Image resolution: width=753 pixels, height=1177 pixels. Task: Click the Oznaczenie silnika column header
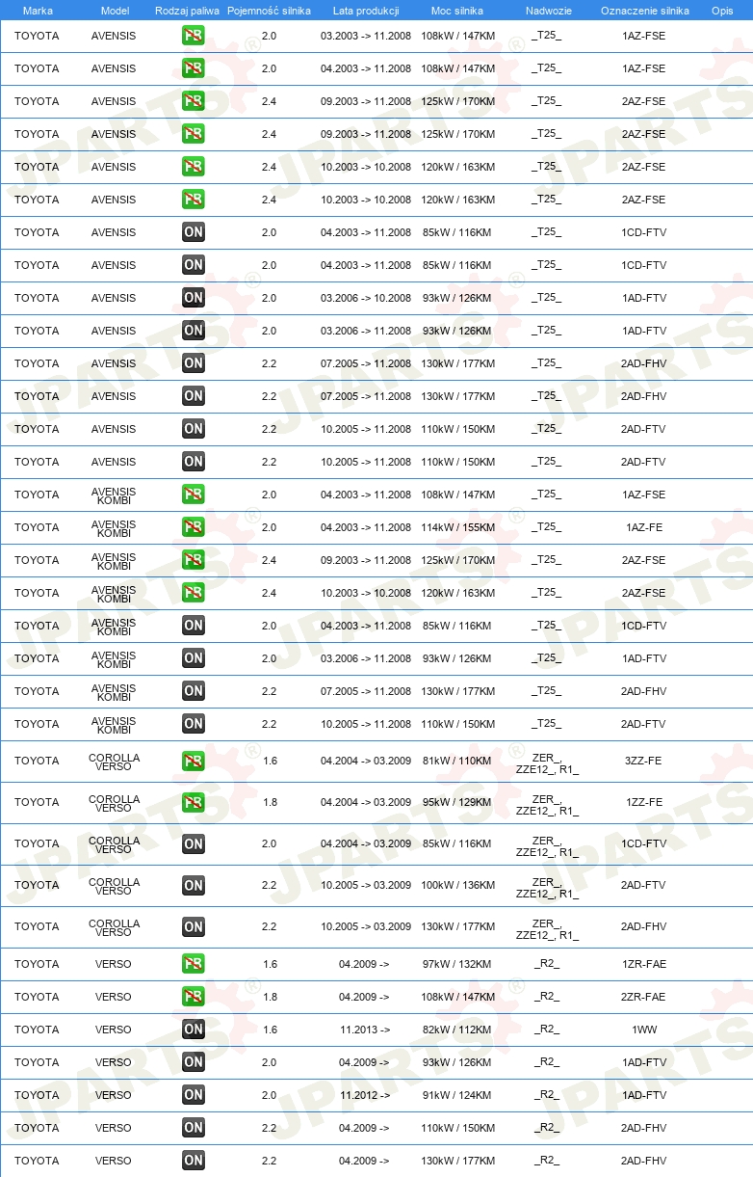[x=644, y=11]
